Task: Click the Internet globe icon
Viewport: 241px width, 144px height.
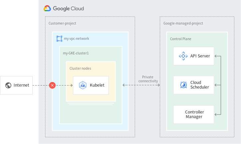Action: [8, 85]
